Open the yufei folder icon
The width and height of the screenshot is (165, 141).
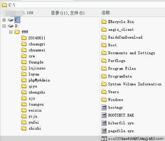coord(24,122)
